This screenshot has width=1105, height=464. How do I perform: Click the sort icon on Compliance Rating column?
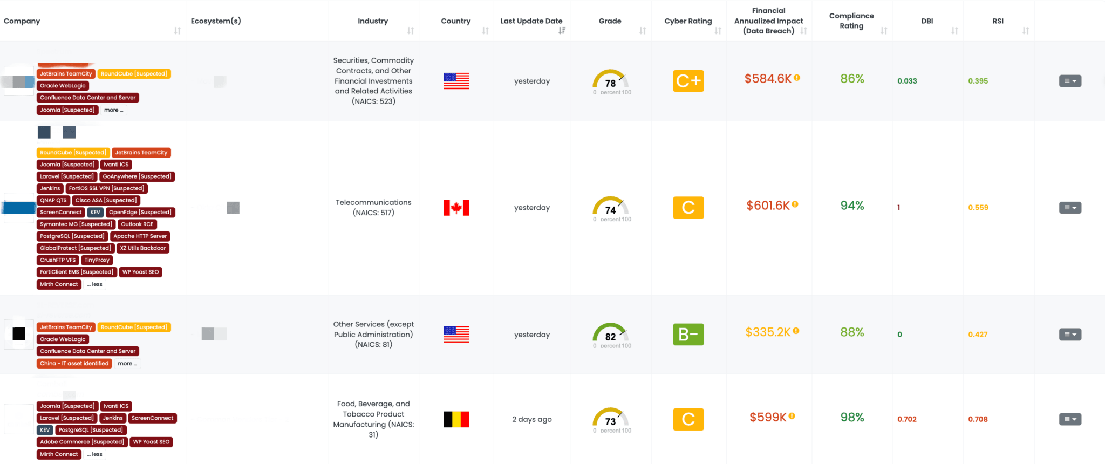pos(883,31)
